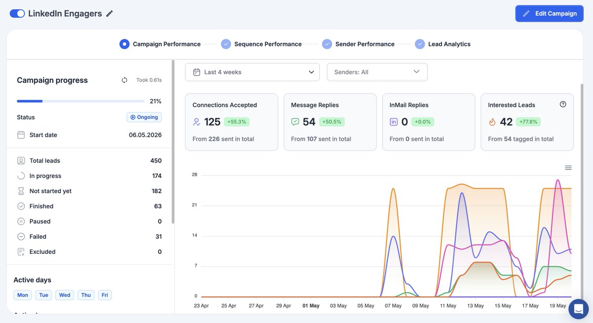Click the Finished checkmark icon

21,206
